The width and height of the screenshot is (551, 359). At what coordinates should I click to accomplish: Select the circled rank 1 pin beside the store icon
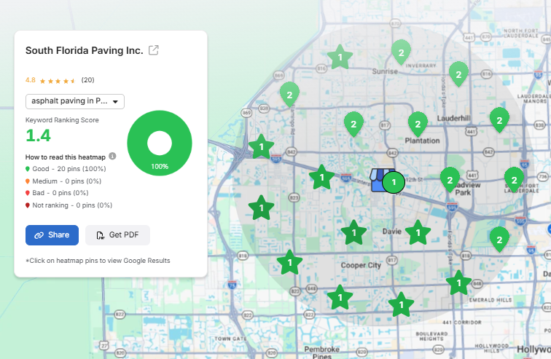[394, 182]
